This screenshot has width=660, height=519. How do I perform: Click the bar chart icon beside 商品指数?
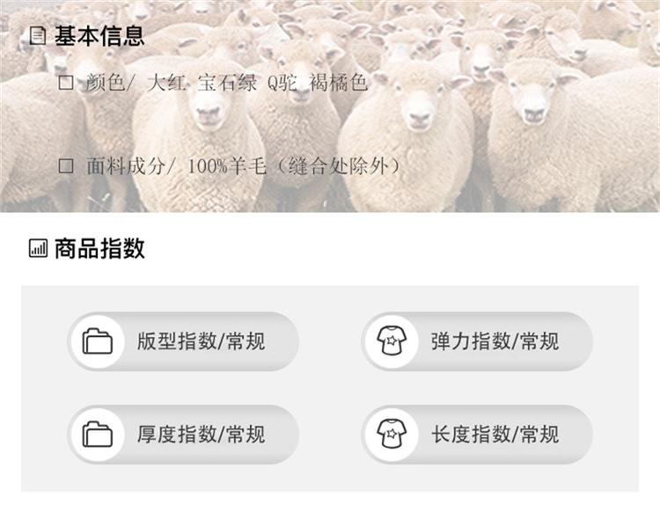38,248
